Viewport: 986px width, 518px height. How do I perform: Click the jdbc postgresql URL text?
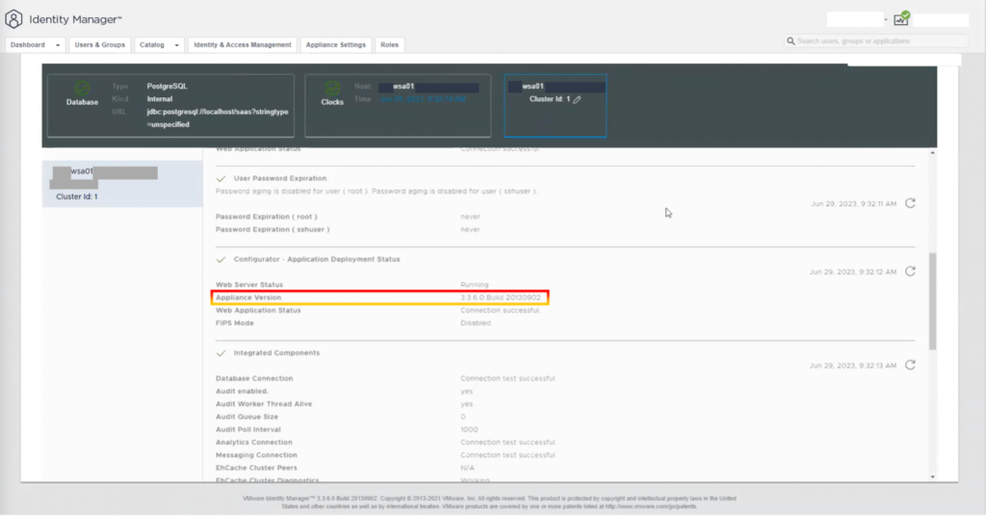(x=218, y=118)
